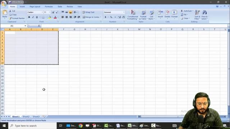
Task: Apply accounting dollar format
Action: [105, 17]
